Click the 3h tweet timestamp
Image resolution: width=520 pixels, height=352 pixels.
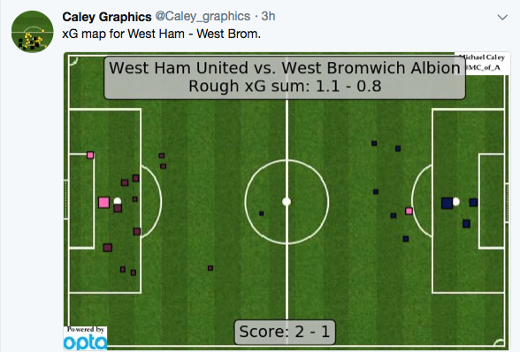pos(268,16)
